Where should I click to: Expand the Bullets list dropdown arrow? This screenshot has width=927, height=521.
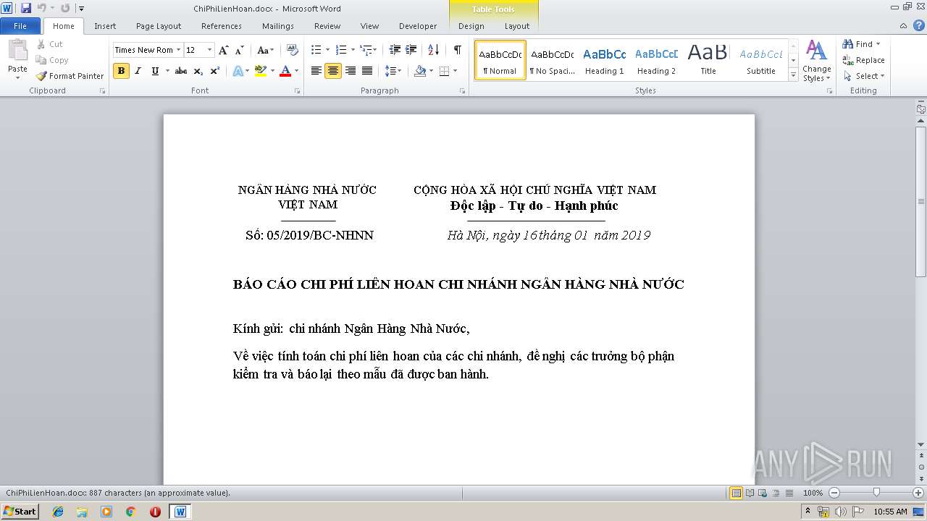coord(327,50)
